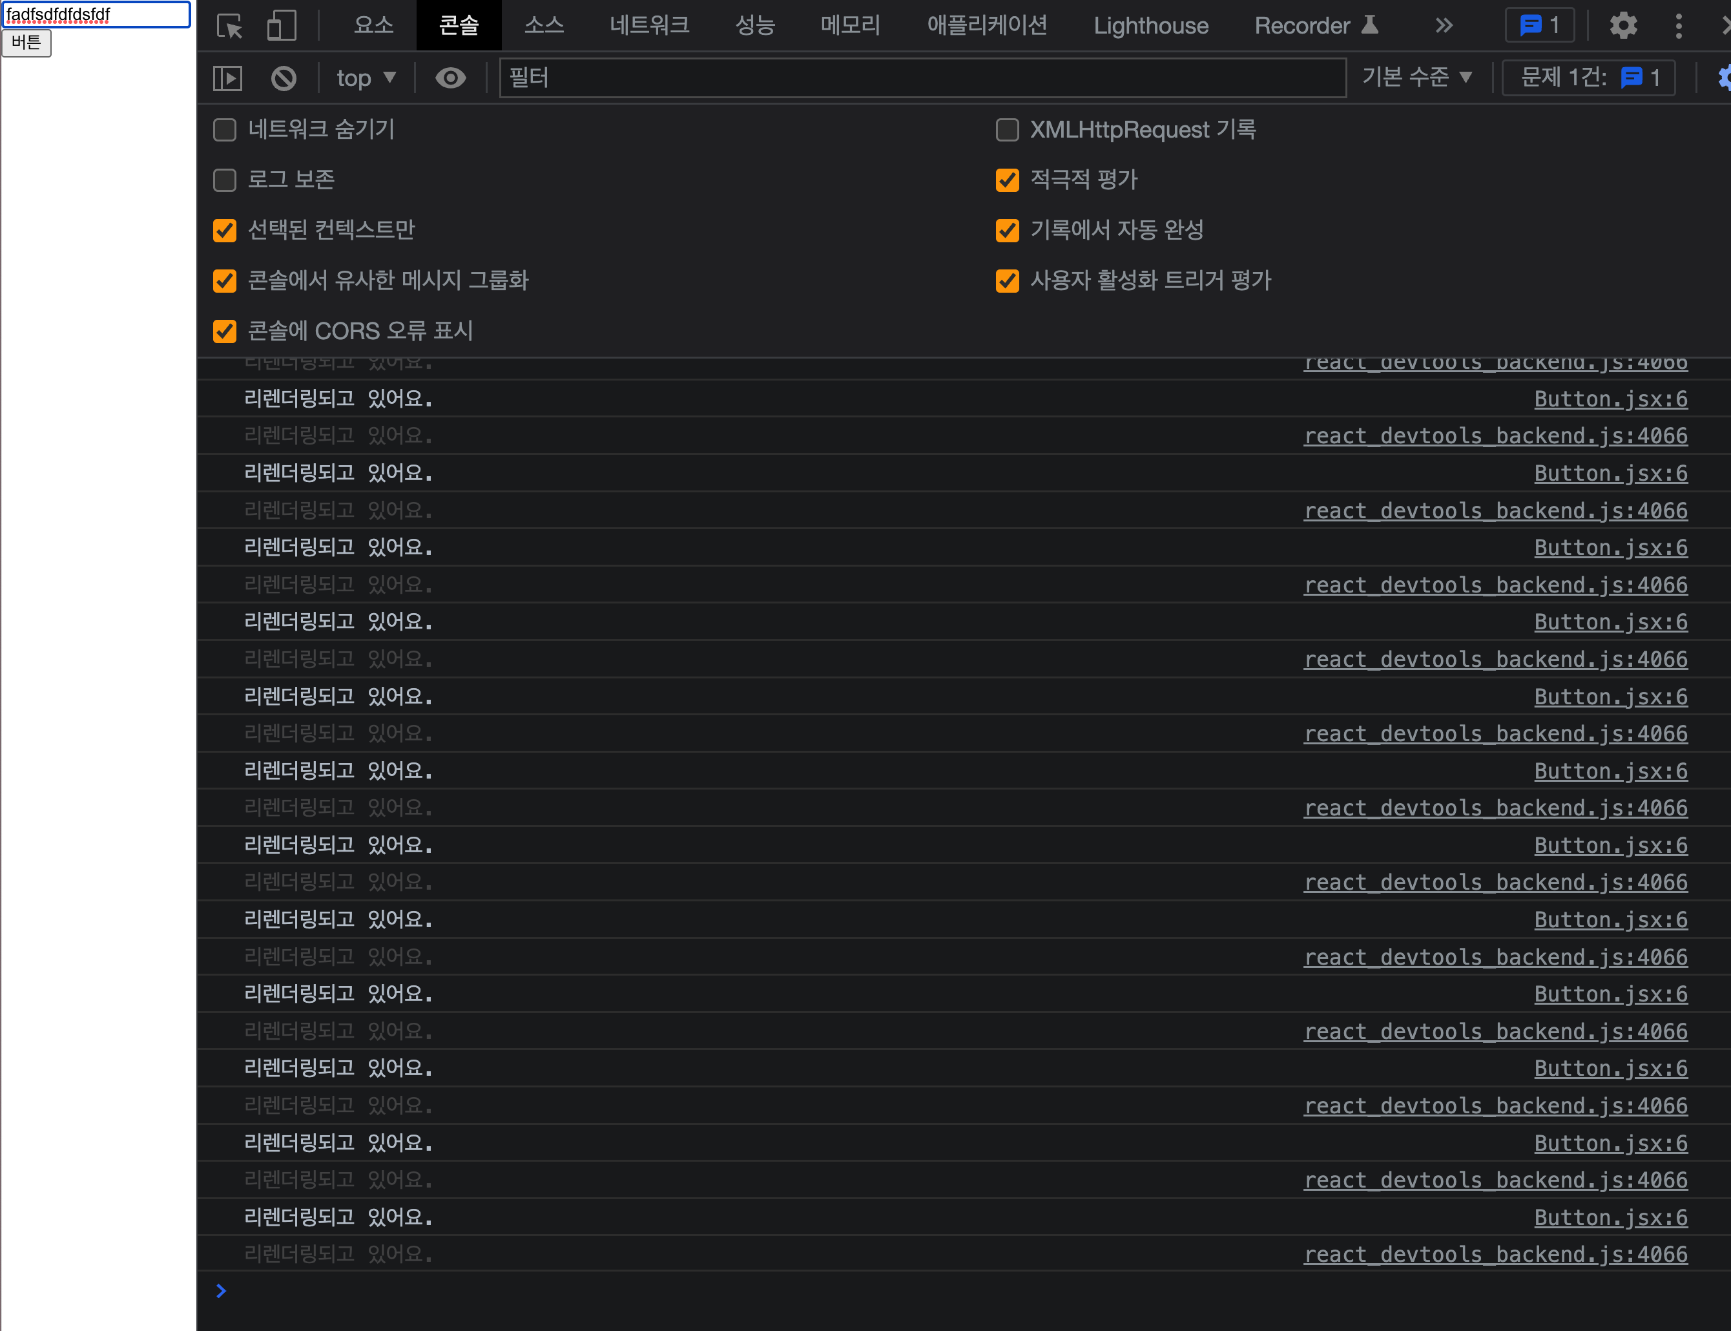1731x1331 pixels.
Task: Open the bottom react_devtools_backend.js:4066 link
Action: click(1495, 1254)
